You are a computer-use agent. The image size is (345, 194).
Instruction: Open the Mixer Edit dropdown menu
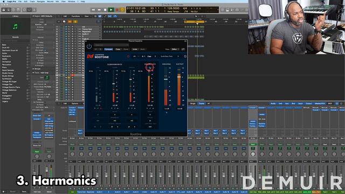coord(65,103)
